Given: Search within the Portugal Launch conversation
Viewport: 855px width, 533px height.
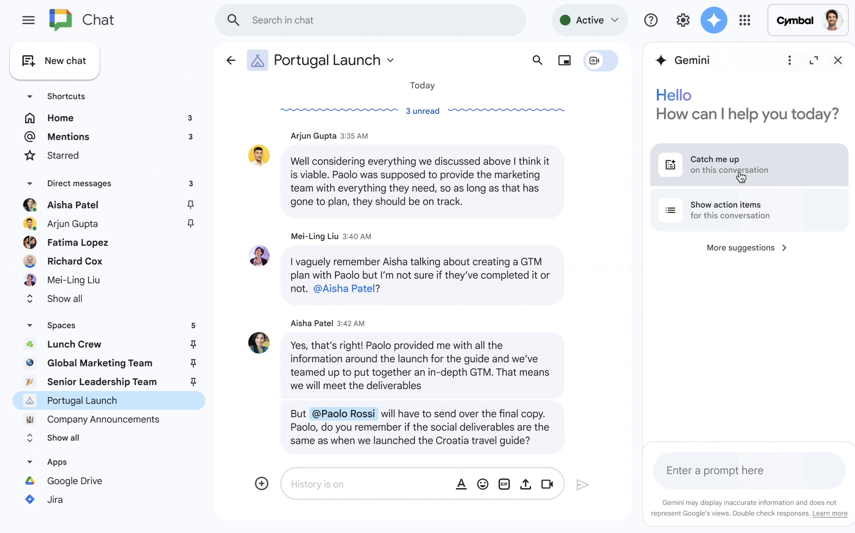Looking at the screenshot, I should [537, 60].
